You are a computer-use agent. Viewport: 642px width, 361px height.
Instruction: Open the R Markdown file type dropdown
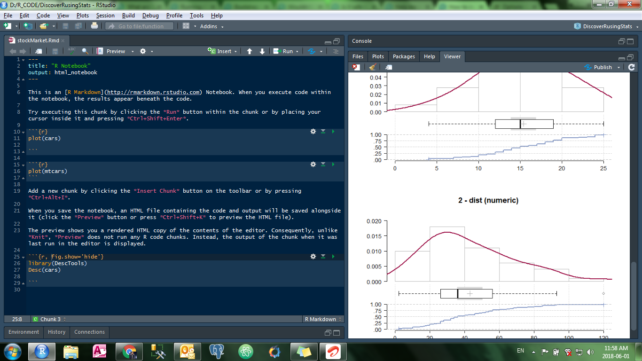click(x=322, y=319)
